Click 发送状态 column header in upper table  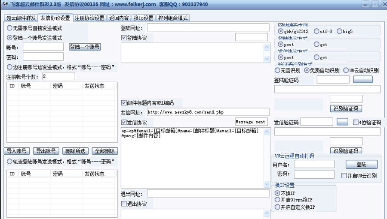tap(98, 86)
